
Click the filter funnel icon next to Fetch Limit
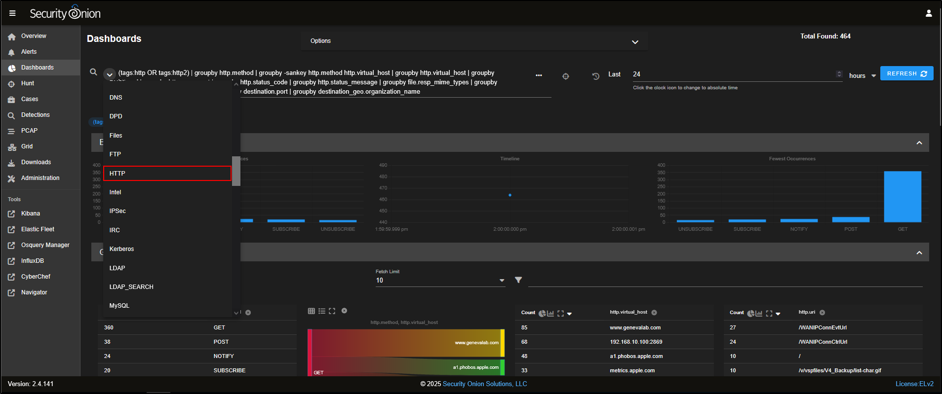(518, 280)
